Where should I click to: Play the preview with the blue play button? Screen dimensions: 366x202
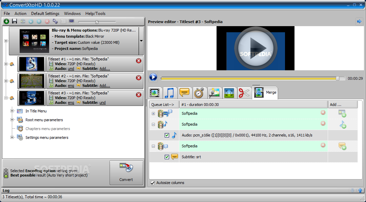[153, 77]
